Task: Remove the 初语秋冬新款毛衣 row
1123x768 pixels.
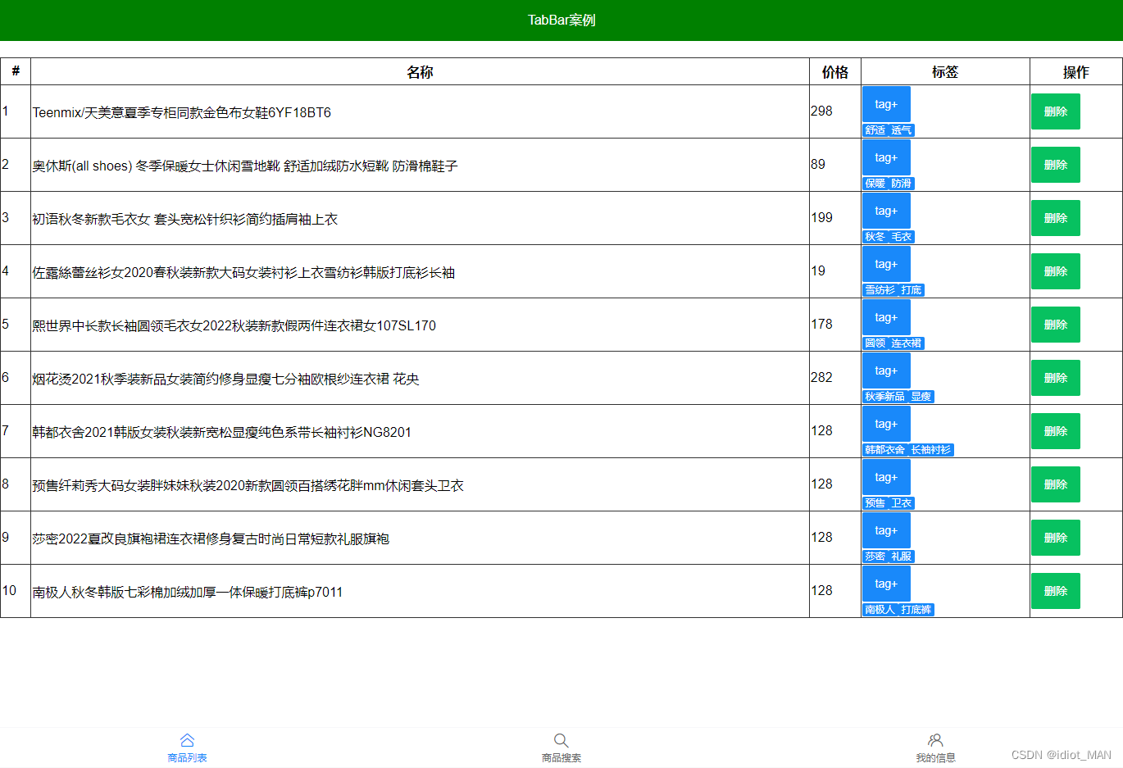Action: (1055, 218)
